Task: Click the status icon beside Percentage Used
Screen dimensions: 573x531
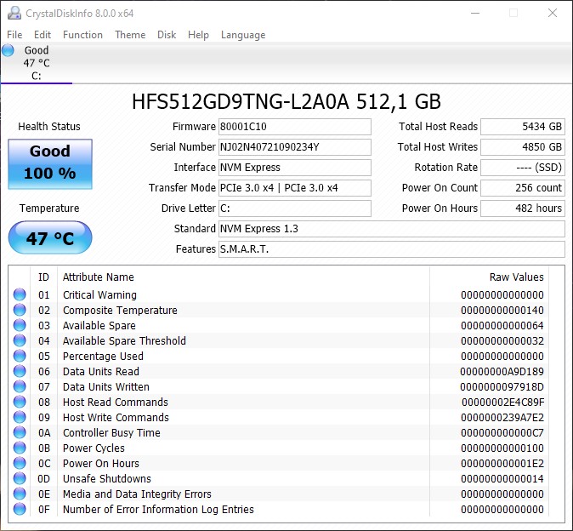Action: (20, 357)
